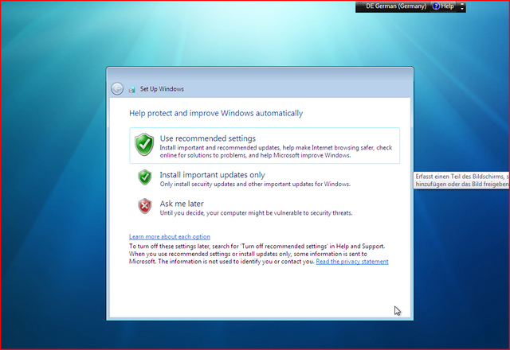Click the 'Until you decide' vulnerability description text
510x350 pixels.
(x=256, y=213)
